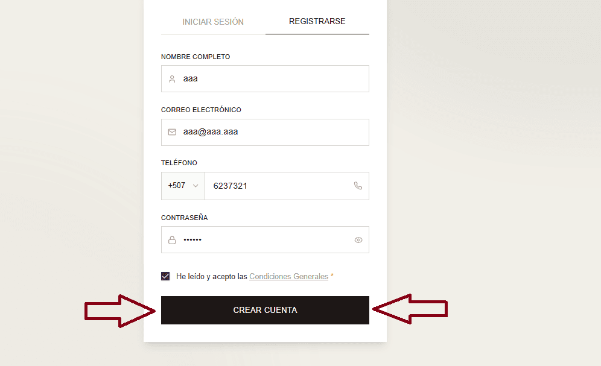
Task: Click the padlock icon in password field
Action: (x=172, y=240)
